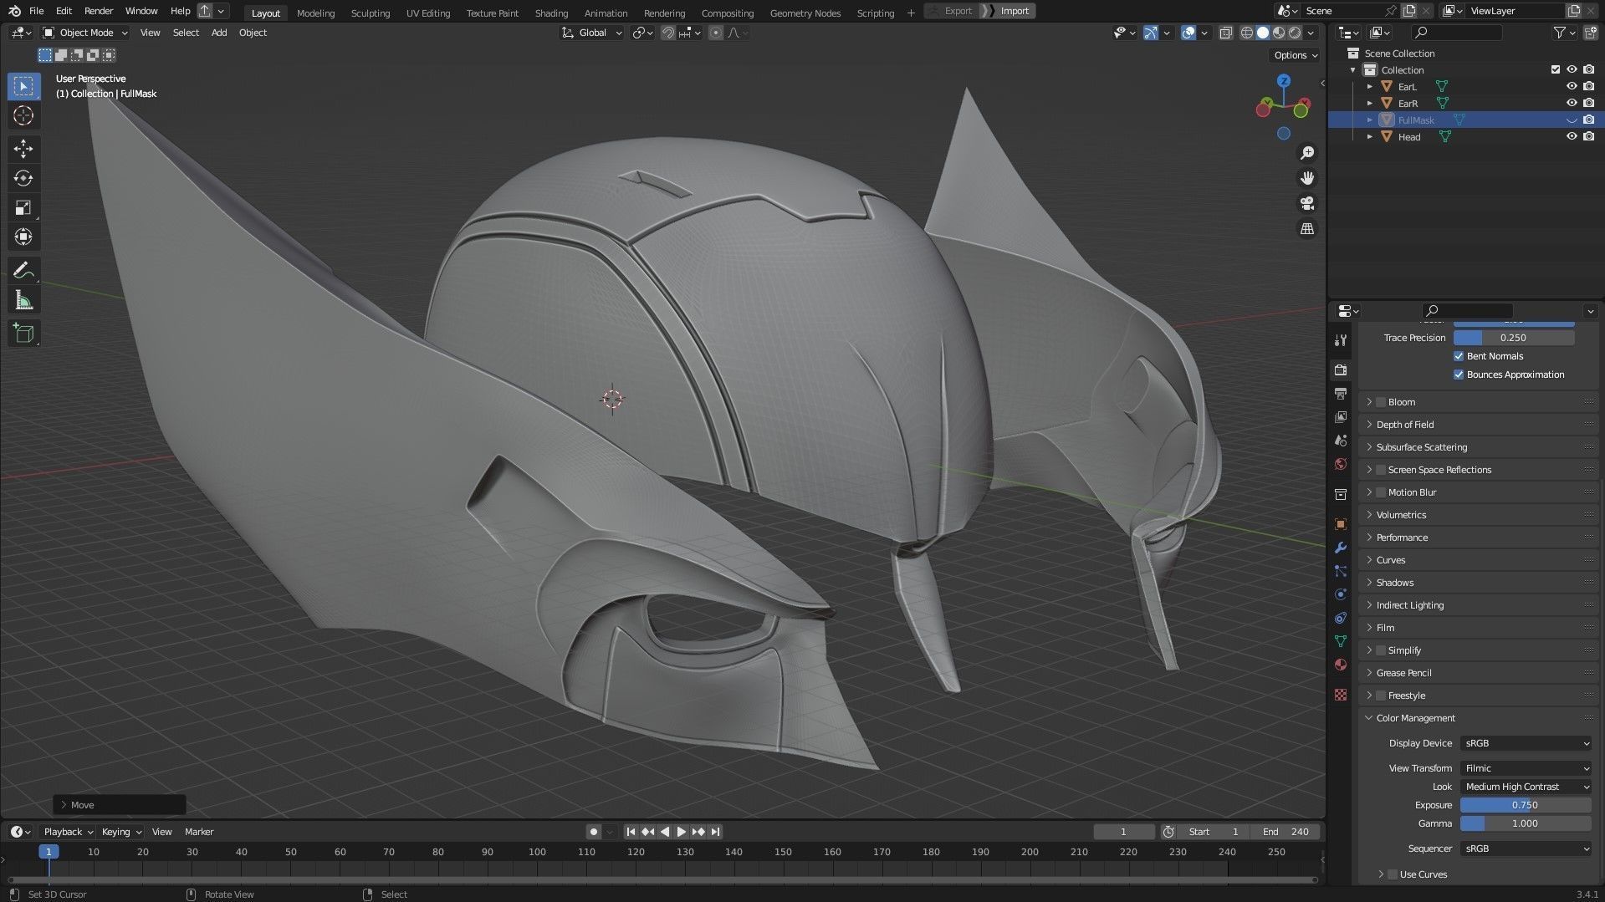Select the Transform tool

tap(23, 237)
